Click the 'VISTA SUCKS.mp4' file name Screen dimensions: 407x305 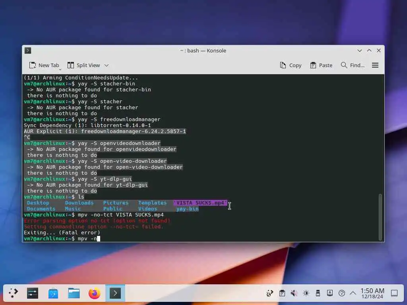[x=200, y=203]
